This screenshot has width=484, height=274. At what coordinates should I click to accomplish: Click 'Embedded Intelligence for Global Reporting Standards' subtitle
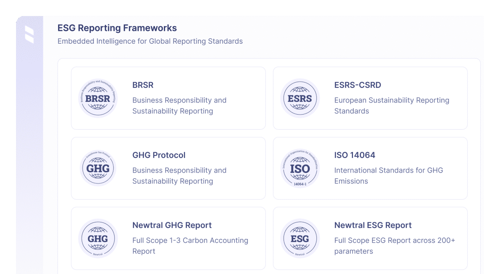click(150, 41)
